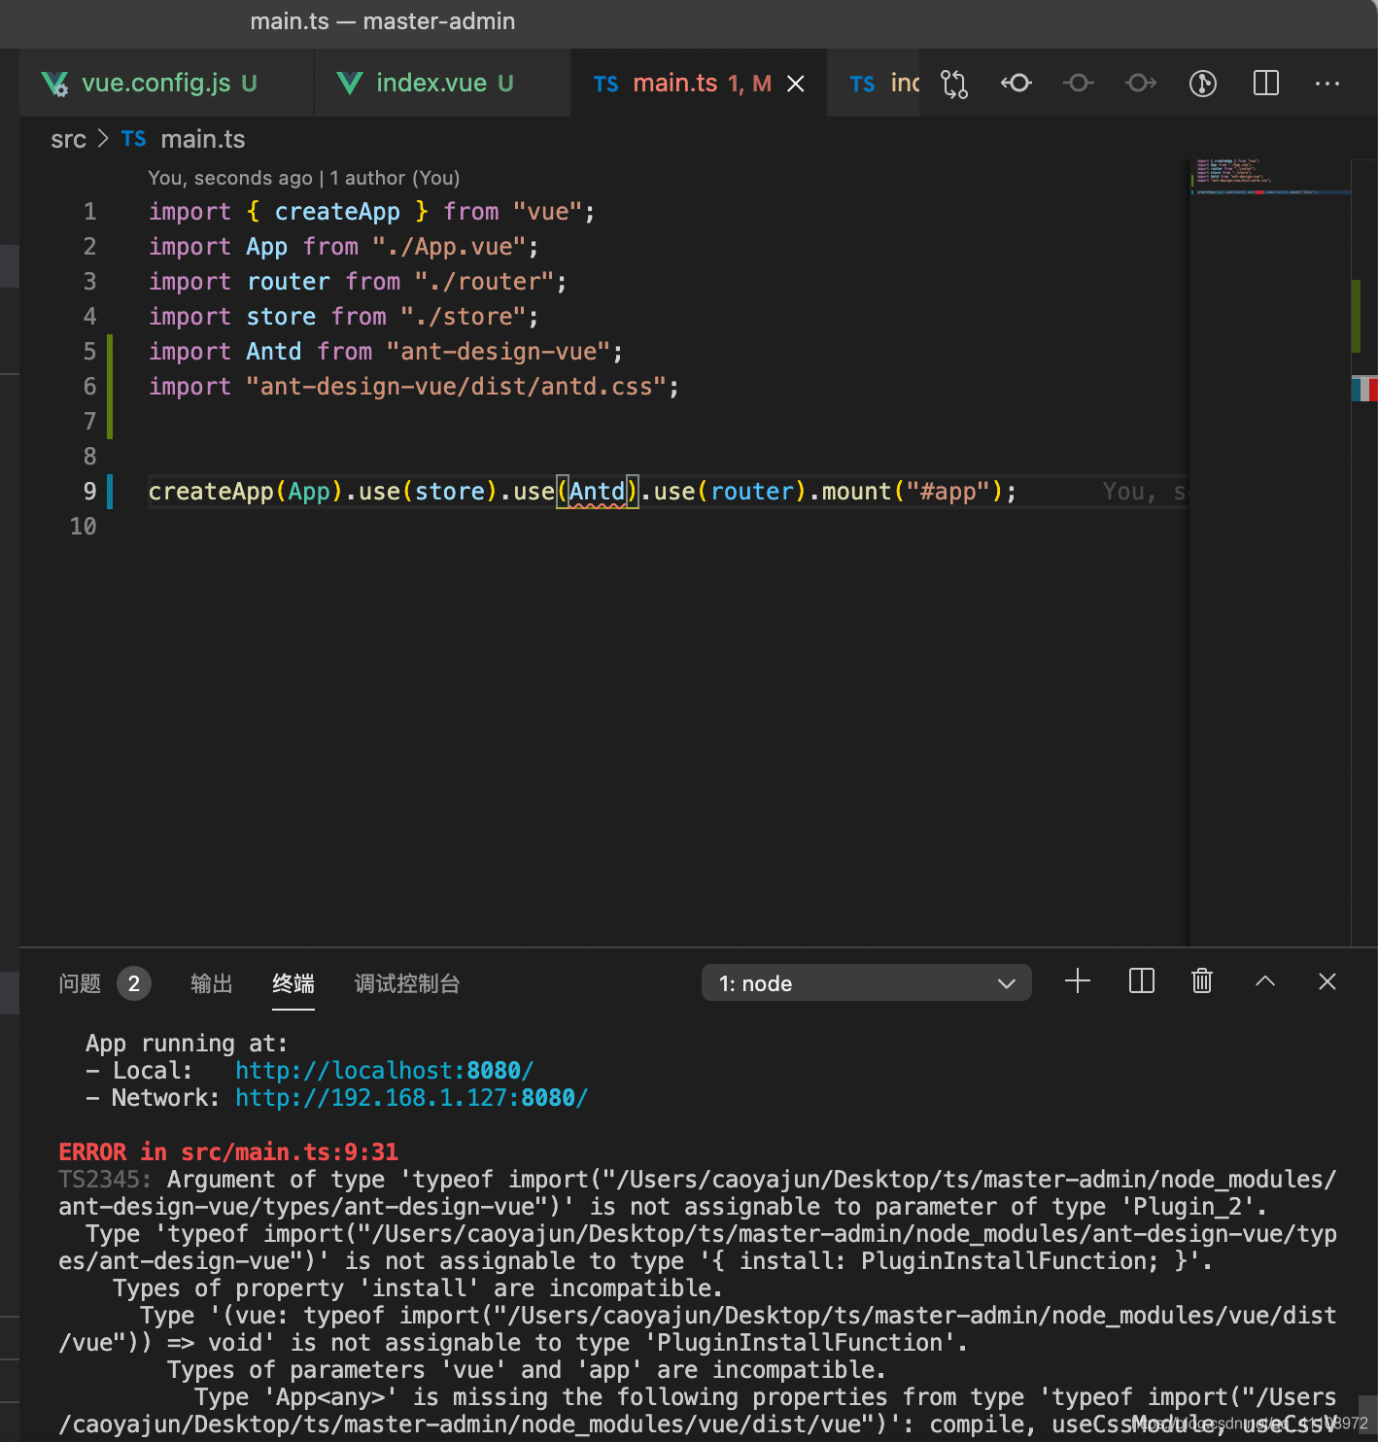1378x1442 pixels.
Task: Open the Output (输出) panel tab
Action: tap(211, 983)
